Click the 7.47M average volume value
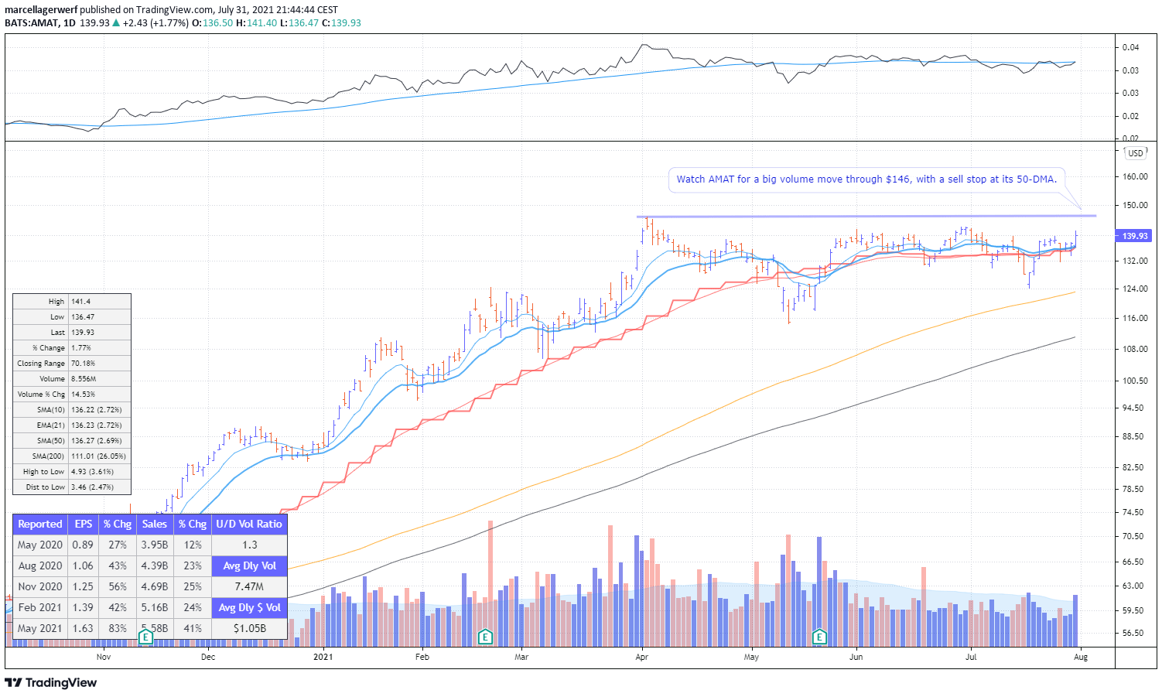The width and height of the screenshot is (1162, 697). [x=249, y=586]
